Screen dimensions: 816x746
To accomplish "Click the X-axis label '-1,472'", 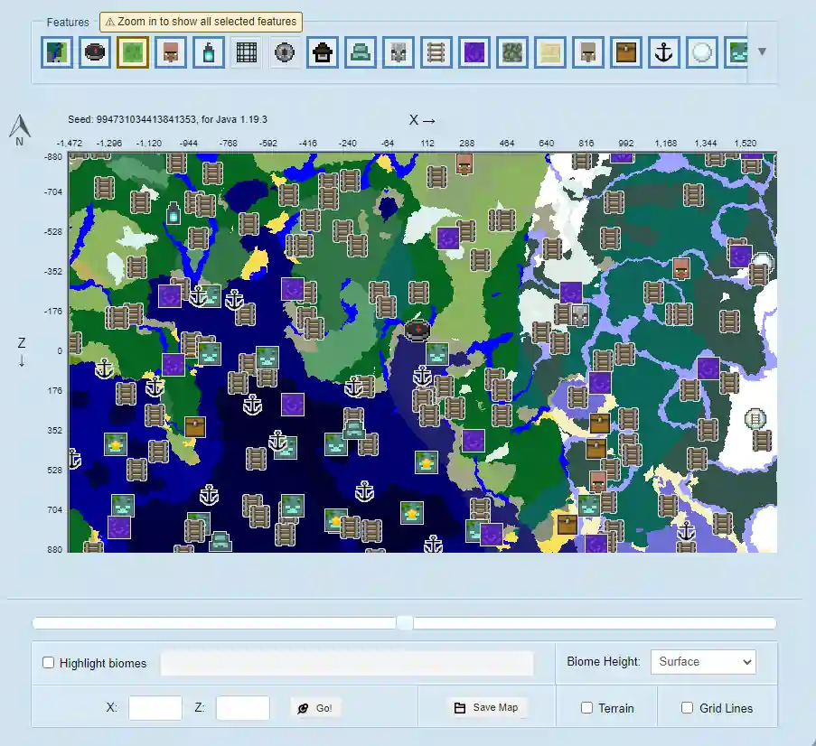I will click(70, 143).
